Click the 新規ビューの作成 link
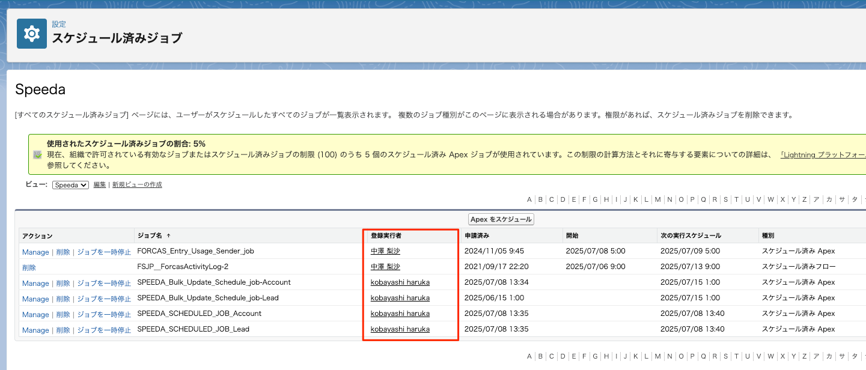The width and height of the screenshot is (866, 370). click(x=137, y=185)
